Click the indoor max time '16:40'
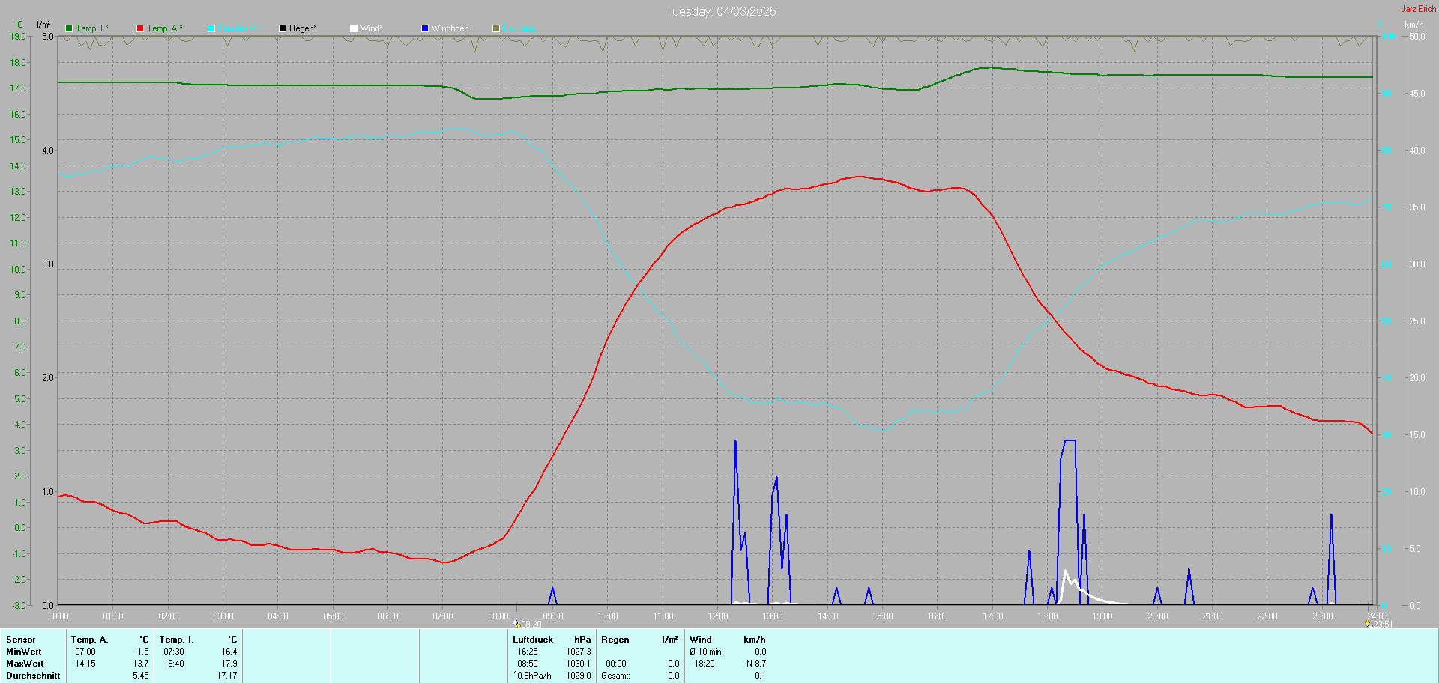Viewport: 1439px width, 683px height. [174, 664]
